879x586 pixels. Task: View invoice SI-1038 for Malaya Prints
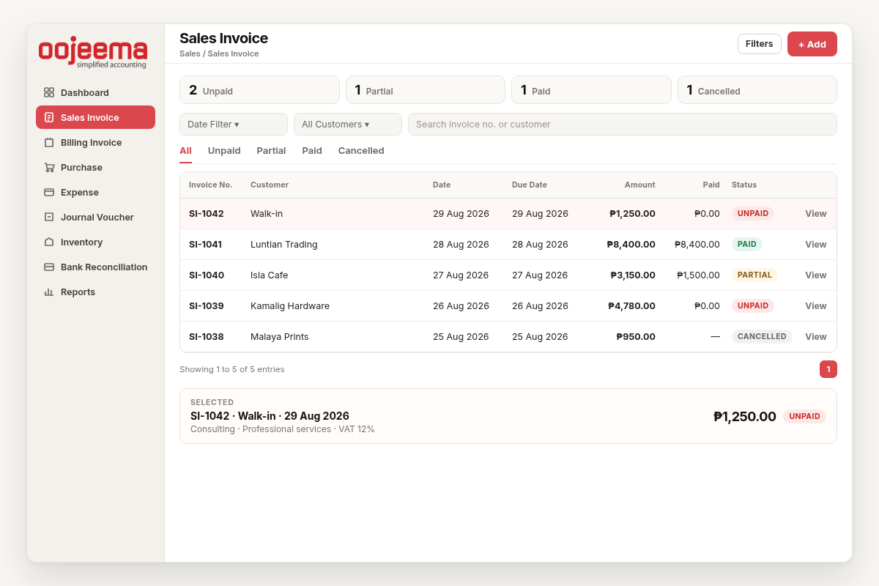[x=816, y=337]
